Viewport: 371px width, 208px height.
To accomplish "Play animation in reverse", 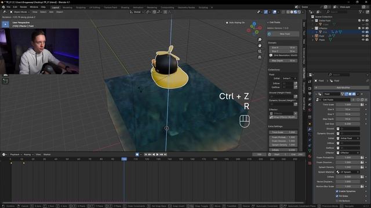I will (x=154, y=154).
